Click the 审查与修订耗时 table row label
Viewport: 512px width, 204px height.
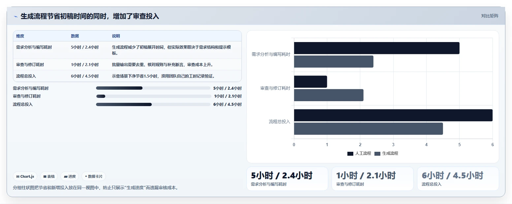point(30,65)
